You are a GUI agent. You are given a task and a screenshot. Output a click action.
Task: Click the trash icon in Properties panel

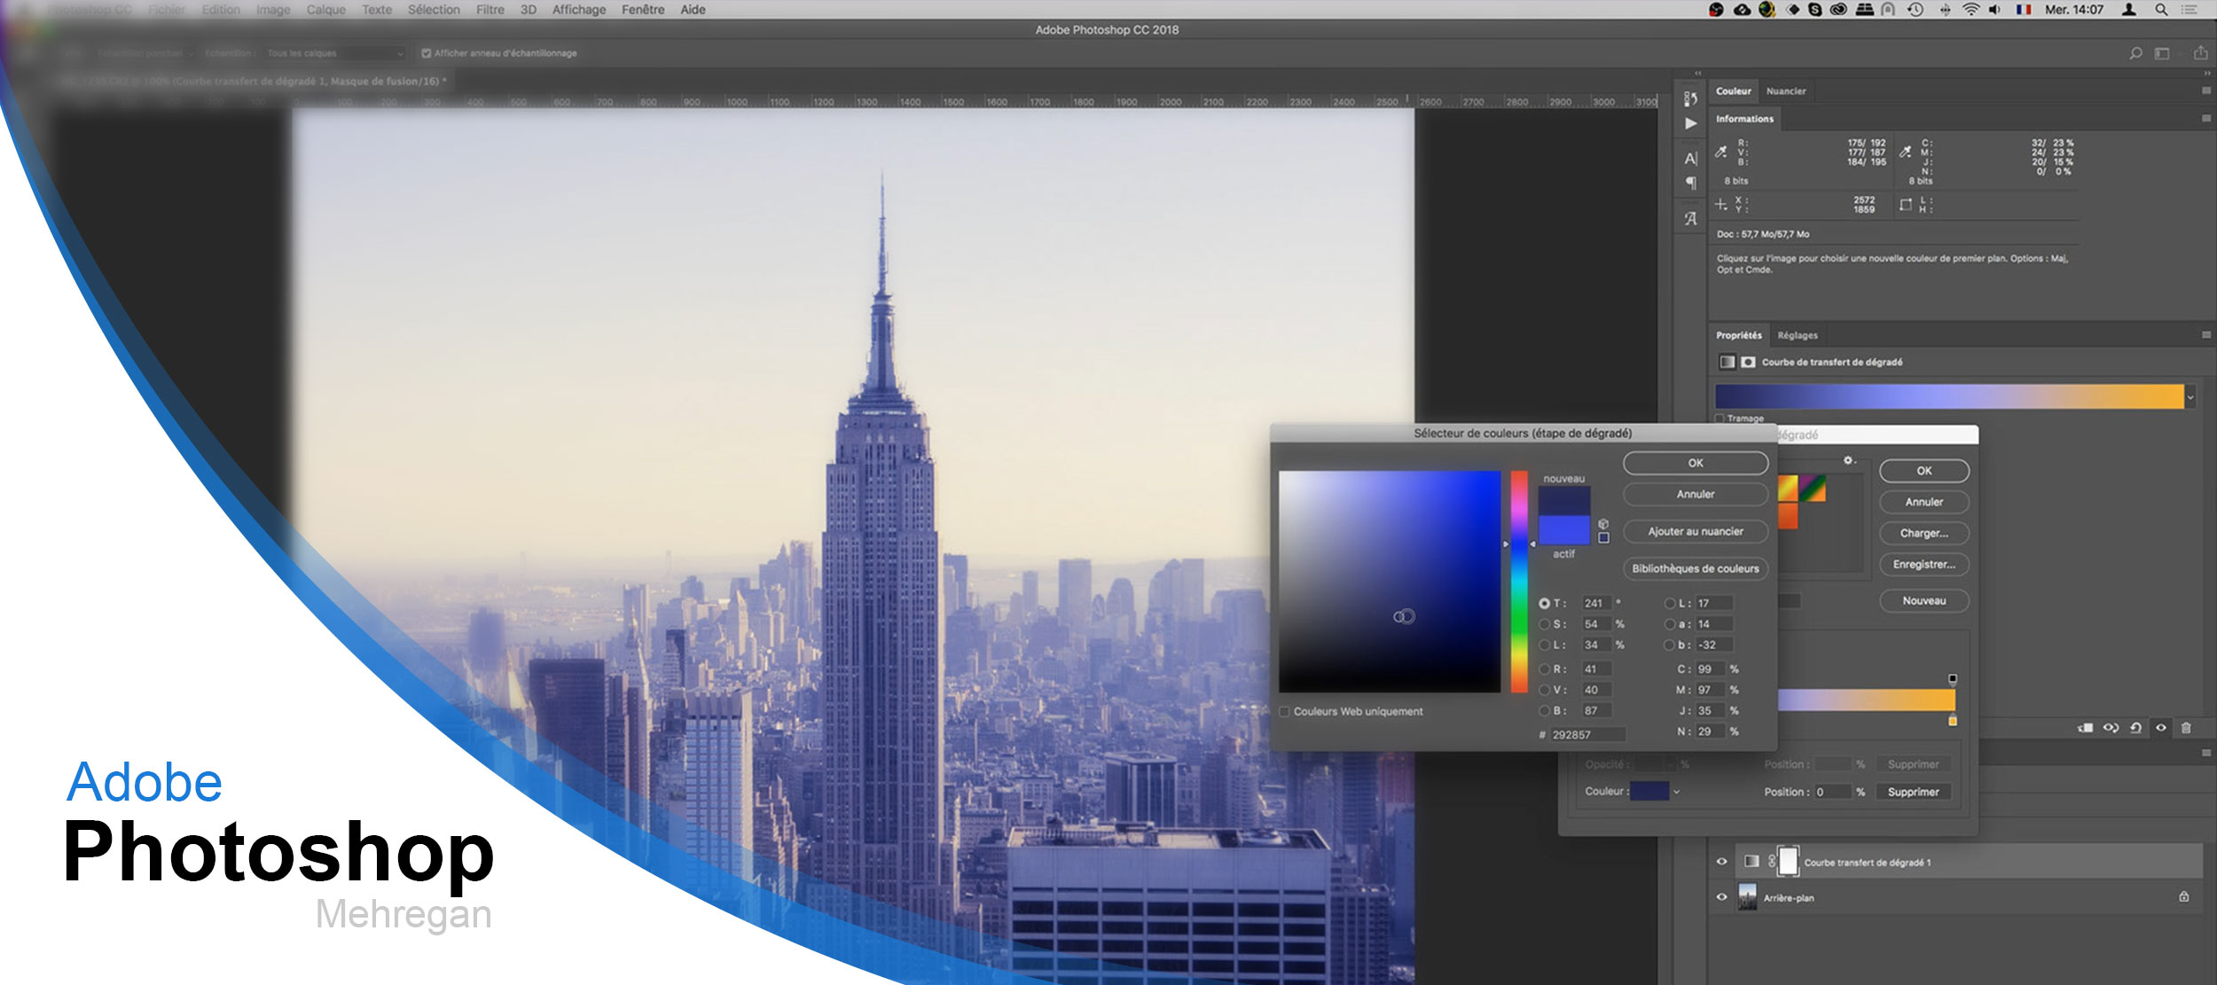pos(2186,728)
